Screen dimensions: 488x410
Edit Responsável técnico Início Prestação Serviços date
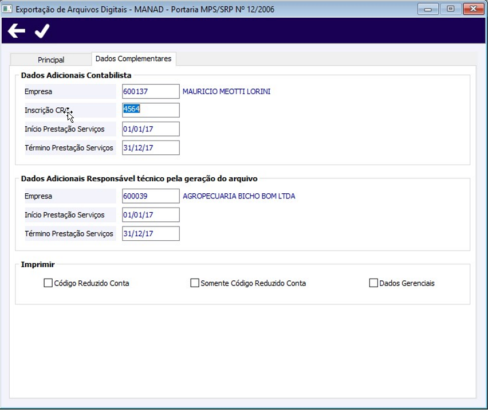point(151,214)
